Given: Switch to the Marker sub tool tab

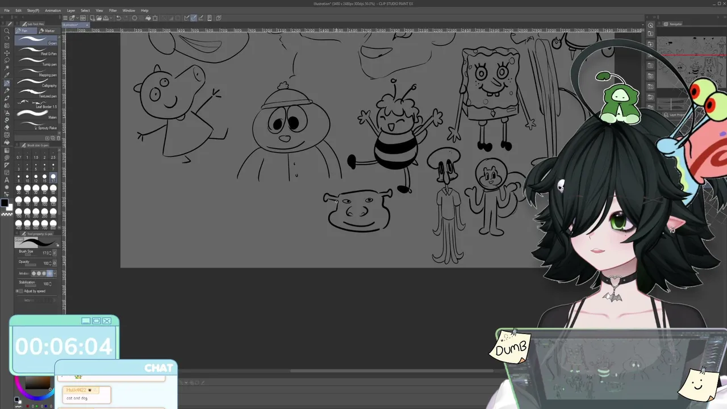Looking at the screenshot, I should 48,31.
